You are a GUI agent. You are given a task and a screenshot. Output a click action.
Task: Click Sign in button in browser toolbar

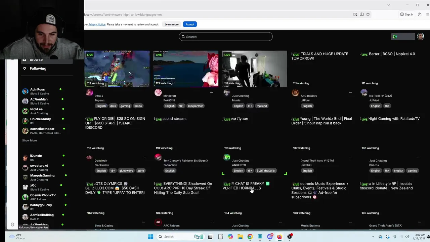(406, 14)
